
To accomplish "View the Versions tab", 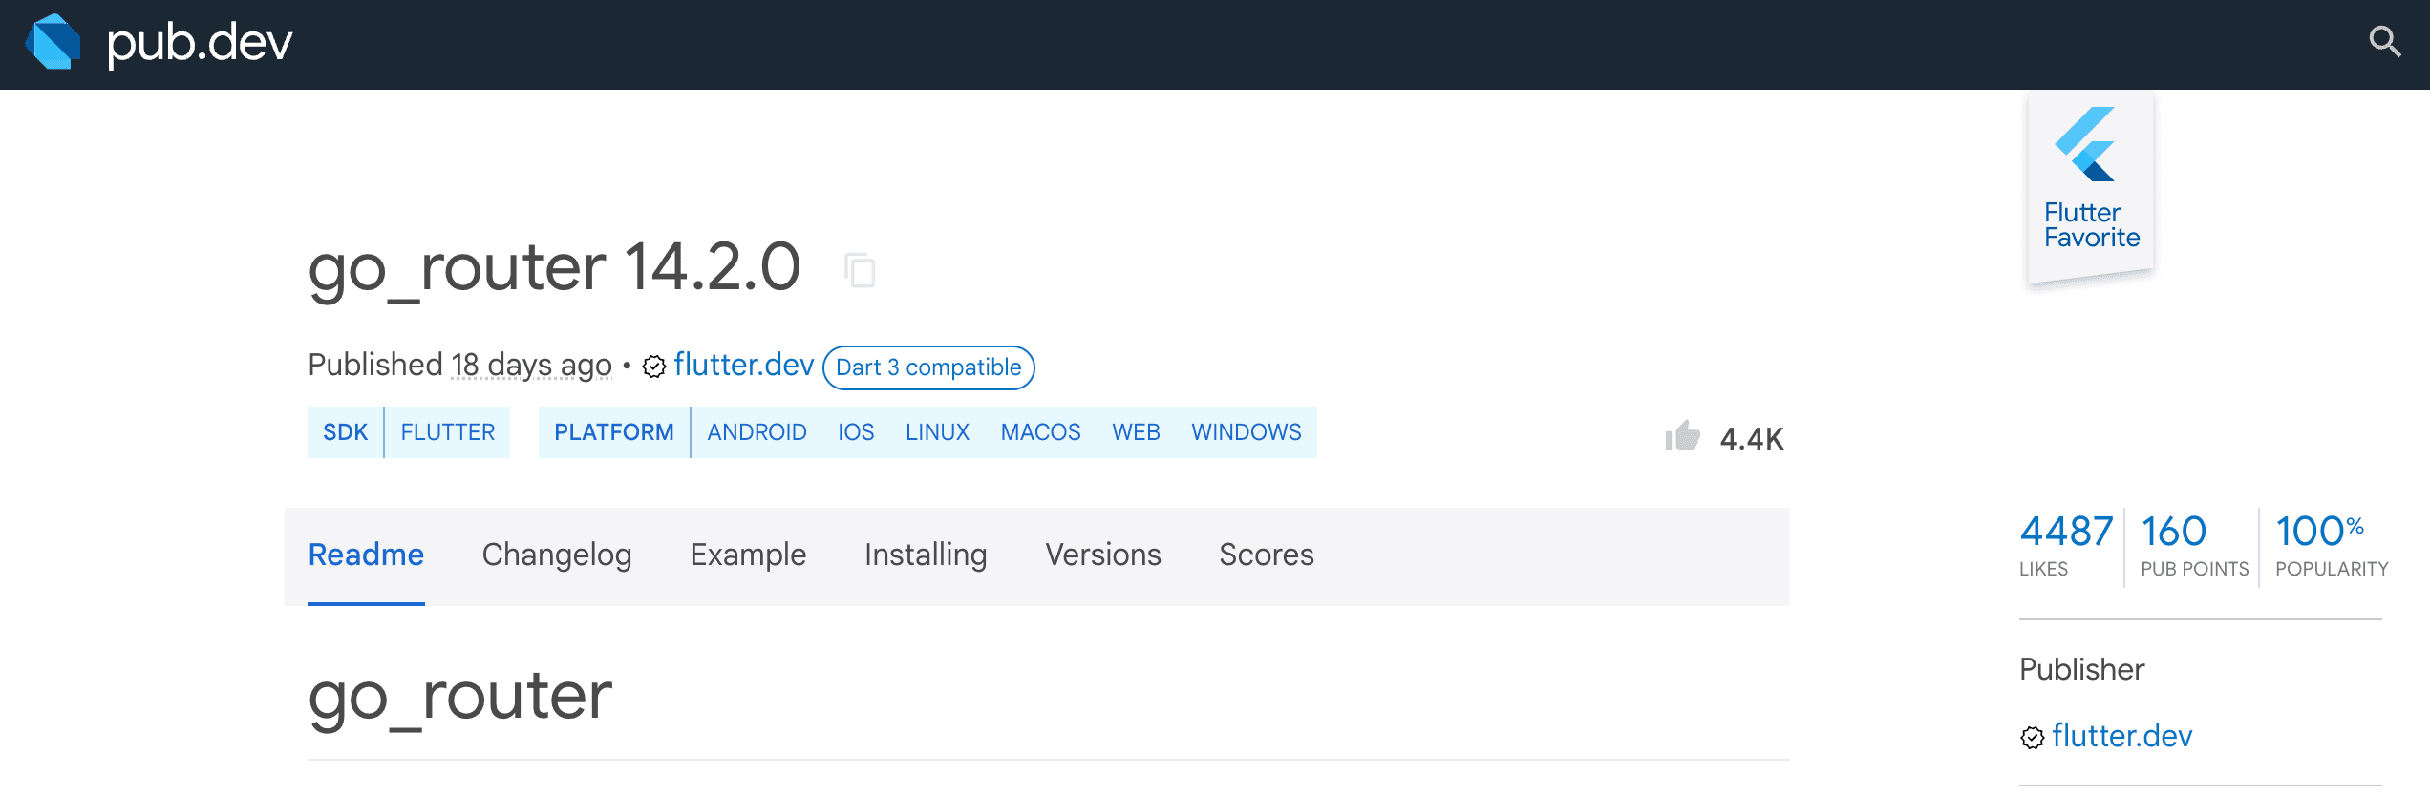I will 1102,555.
